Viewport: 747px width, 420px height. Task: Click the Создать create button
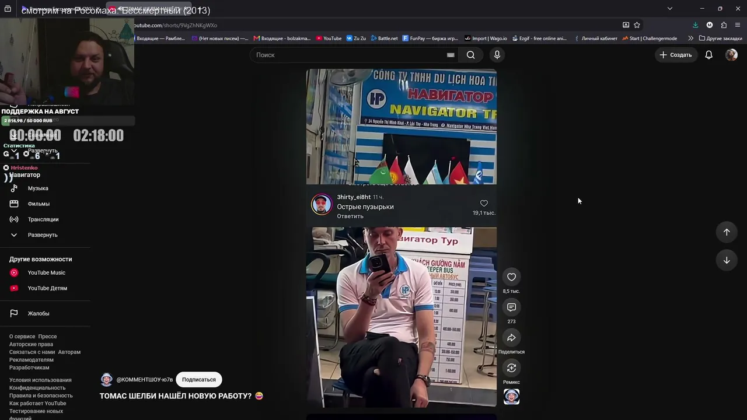tap(676, 55)
